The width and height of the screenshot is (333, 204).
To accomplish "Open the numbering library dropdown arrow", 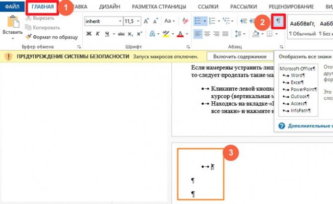I will 219,21.
